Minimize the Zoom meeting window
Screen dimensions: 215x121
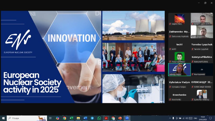[x=199, y=3]
